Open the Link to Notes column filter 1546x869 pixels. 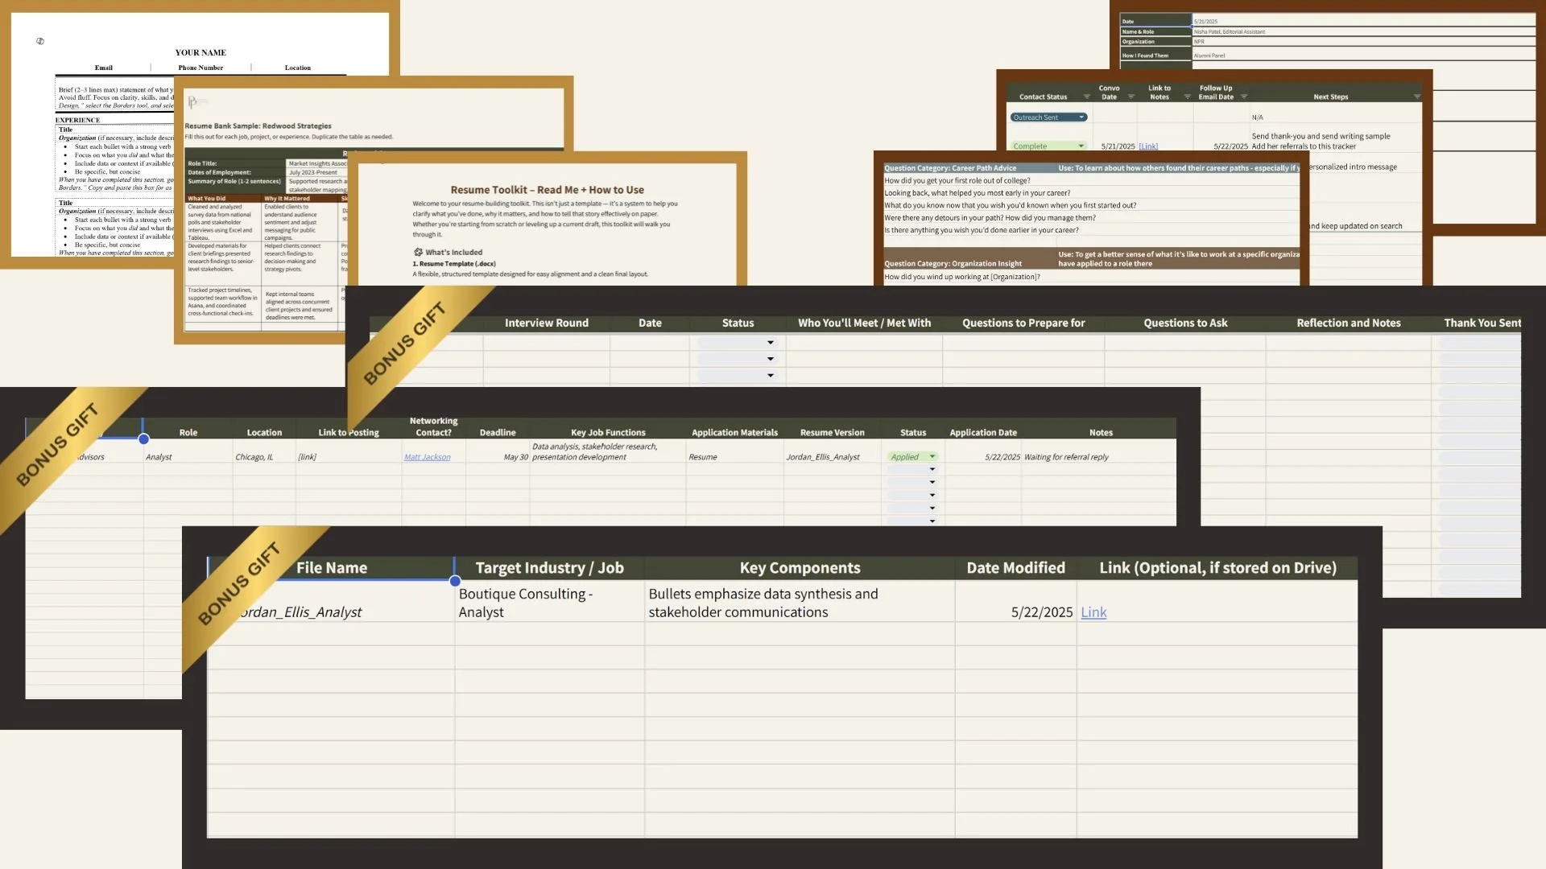point(1187,97)
